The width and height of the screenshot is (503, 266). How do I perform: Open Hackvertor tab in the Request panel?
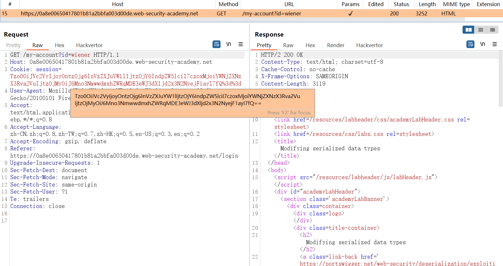(x=89, y=45)
